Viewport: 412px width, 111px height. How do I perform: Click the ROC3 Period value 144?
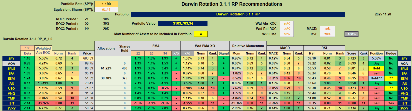87,29
